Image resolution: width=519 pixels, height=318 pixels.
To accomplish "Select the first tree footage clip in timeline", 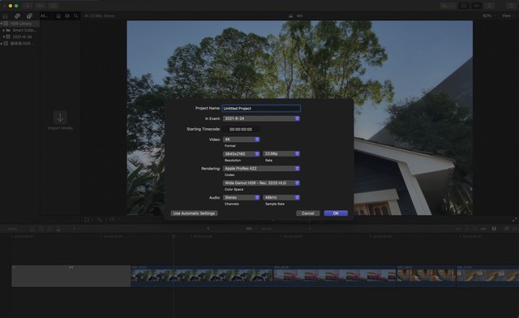I will pyautogui.click(x=202, y=276).
